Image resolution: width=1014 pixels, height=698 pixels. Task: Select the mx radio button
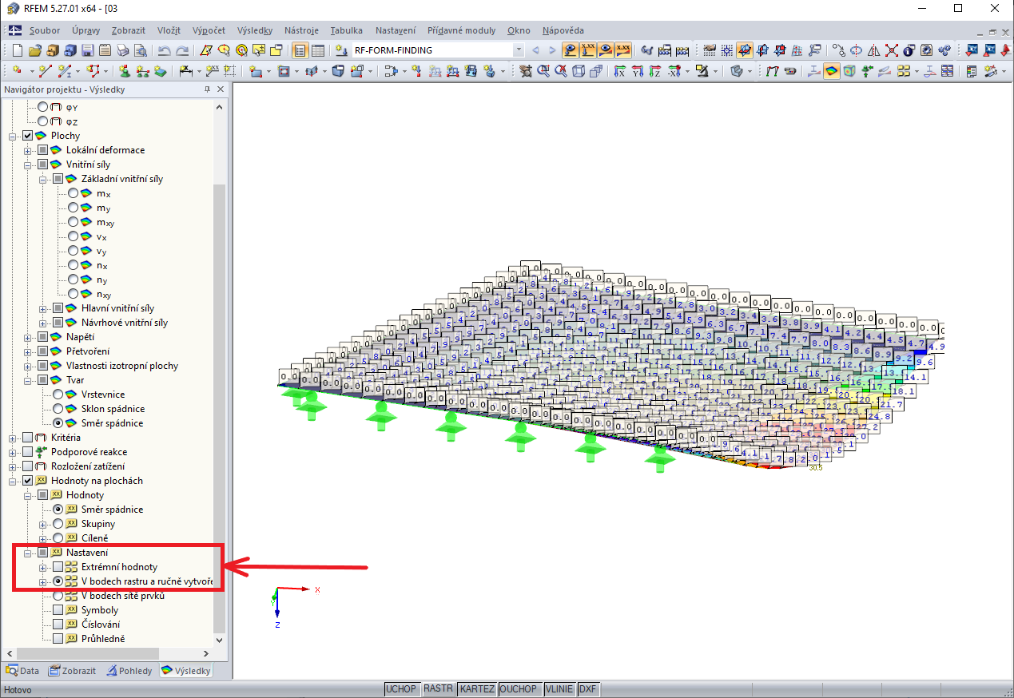[74, 193]
